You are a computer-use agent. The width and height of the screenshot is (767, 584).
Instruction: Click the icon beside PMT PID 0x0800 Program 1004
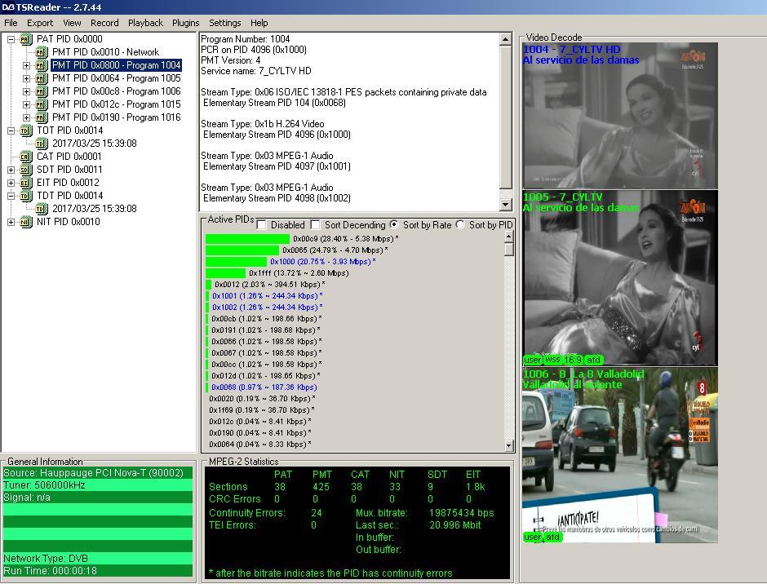tap(42, 65)
